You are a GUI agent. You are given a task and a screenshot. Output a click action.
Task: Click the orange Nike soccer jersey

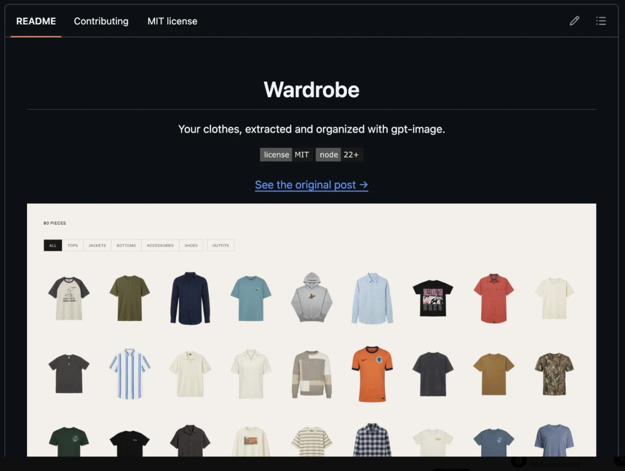[x=372, y=374]
